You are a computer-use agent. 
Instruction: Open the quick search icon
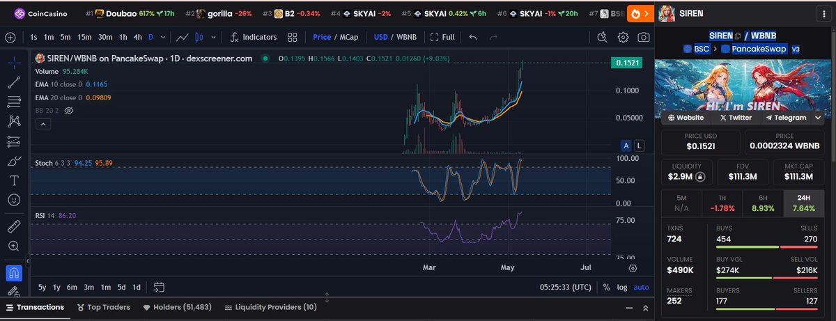[x=603, y=37]
